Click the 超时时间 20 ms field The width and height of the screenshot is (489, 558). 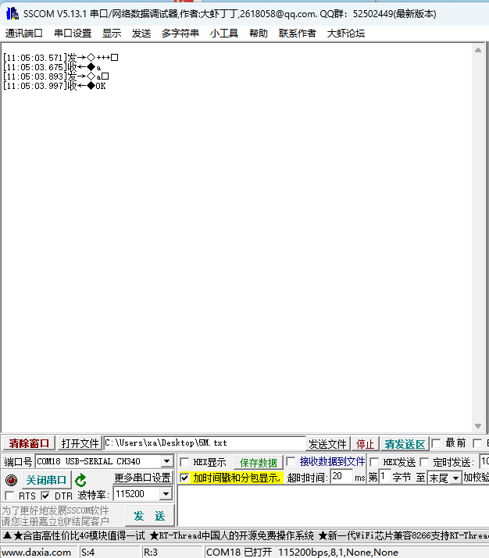(341, 477)
